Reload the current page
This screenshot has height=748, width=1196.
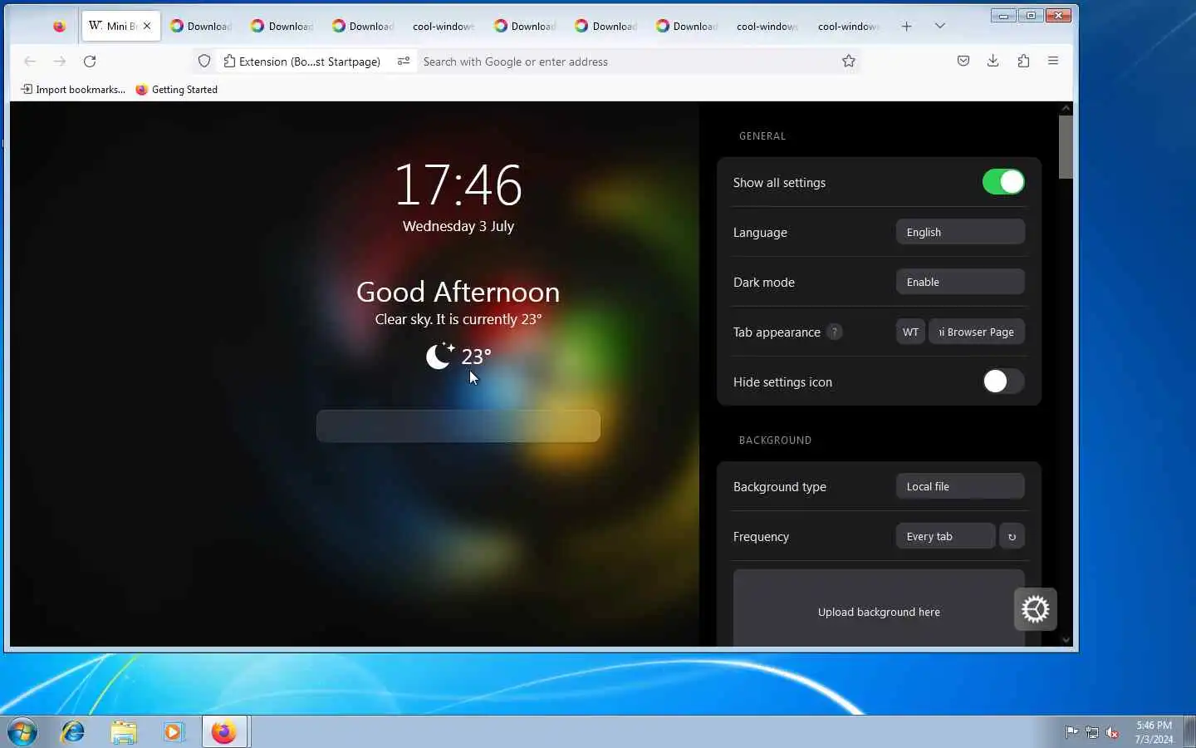[90, 62]
